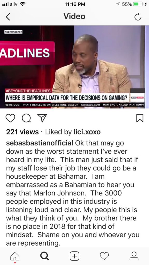Image resolution: width=149 pixels, height=265 pixels.
Task: Create new post with plus icon
Action: pyautogui.click(x=75, y=256)
